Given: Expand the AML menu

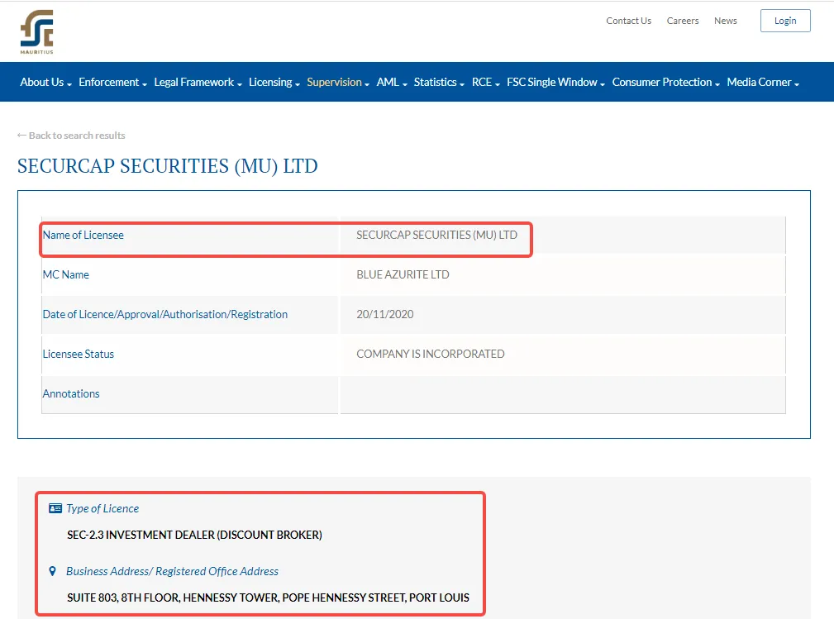Looking at the screenshot, I should (x=392, y=83).
